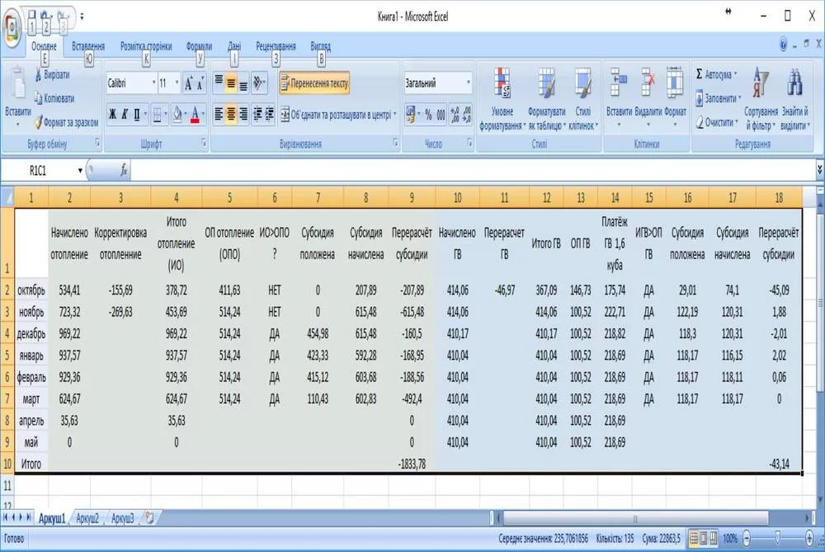The height and width of the screenshot is (552, 825).
Task: Open the Office button menu
Action: point(12,26)
